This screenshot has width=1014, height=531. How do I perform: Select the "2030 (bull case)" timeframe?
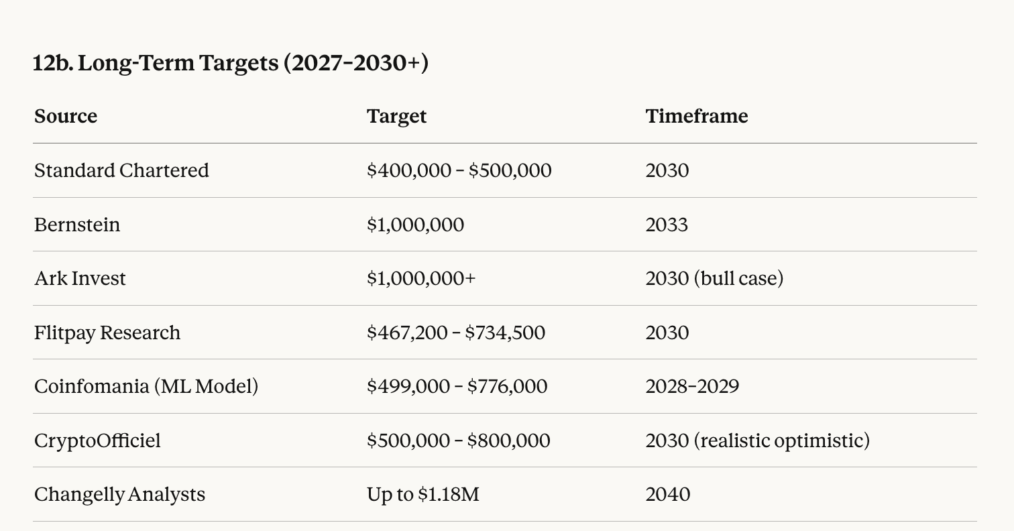point(714,278)
